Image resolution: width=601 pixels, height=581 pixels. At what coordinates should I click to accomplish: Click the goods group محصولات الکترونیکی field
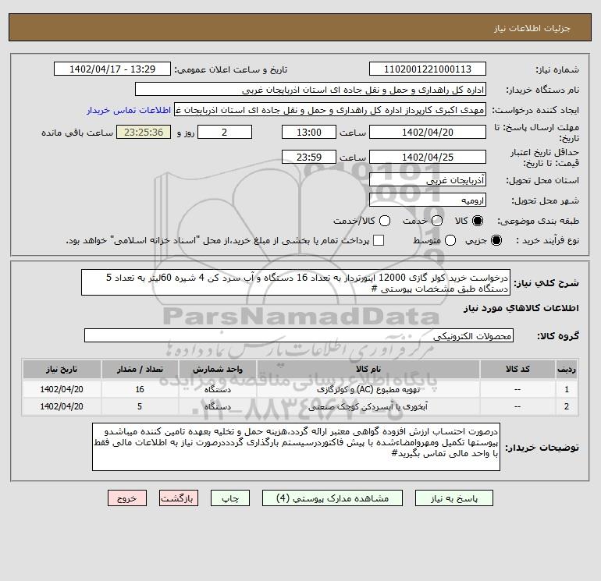(x=299, y=335)
